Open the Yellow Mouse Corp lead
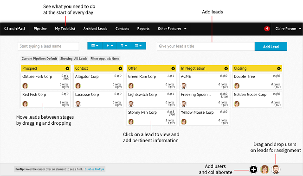The image size is (303, 176). (x=204, y=117)
